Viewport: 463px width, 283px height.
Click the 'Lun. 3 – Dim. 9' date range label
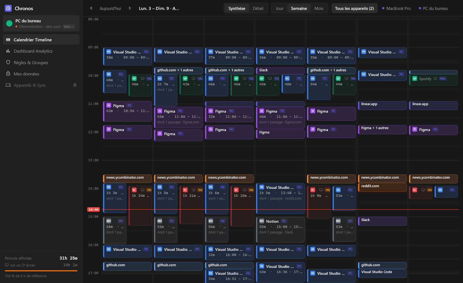159,8
